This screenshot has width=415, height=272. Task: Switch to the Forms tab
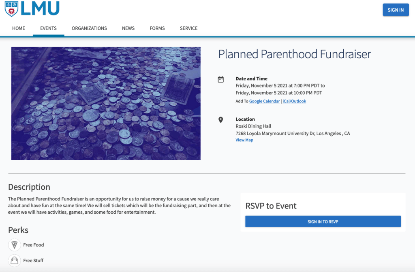(x=157, y=28)
